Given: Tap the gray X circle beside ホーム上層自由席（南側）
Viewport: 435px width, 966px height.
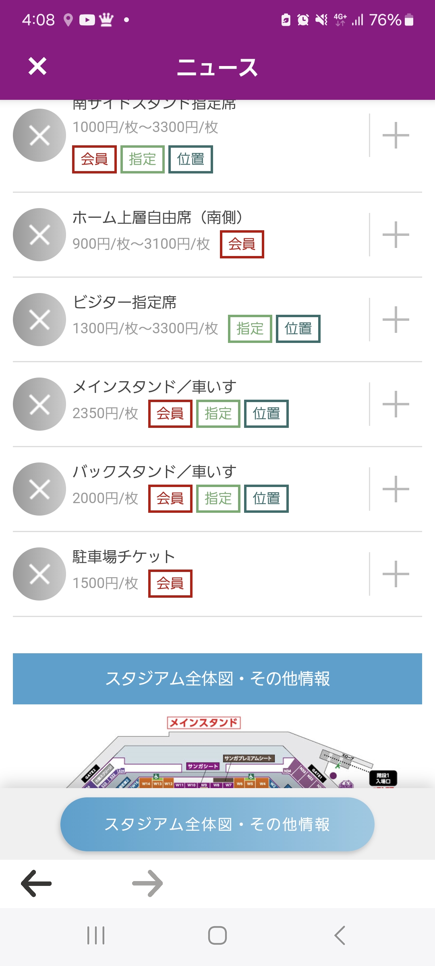Looking at the screenshot, I should pos(39,235).
